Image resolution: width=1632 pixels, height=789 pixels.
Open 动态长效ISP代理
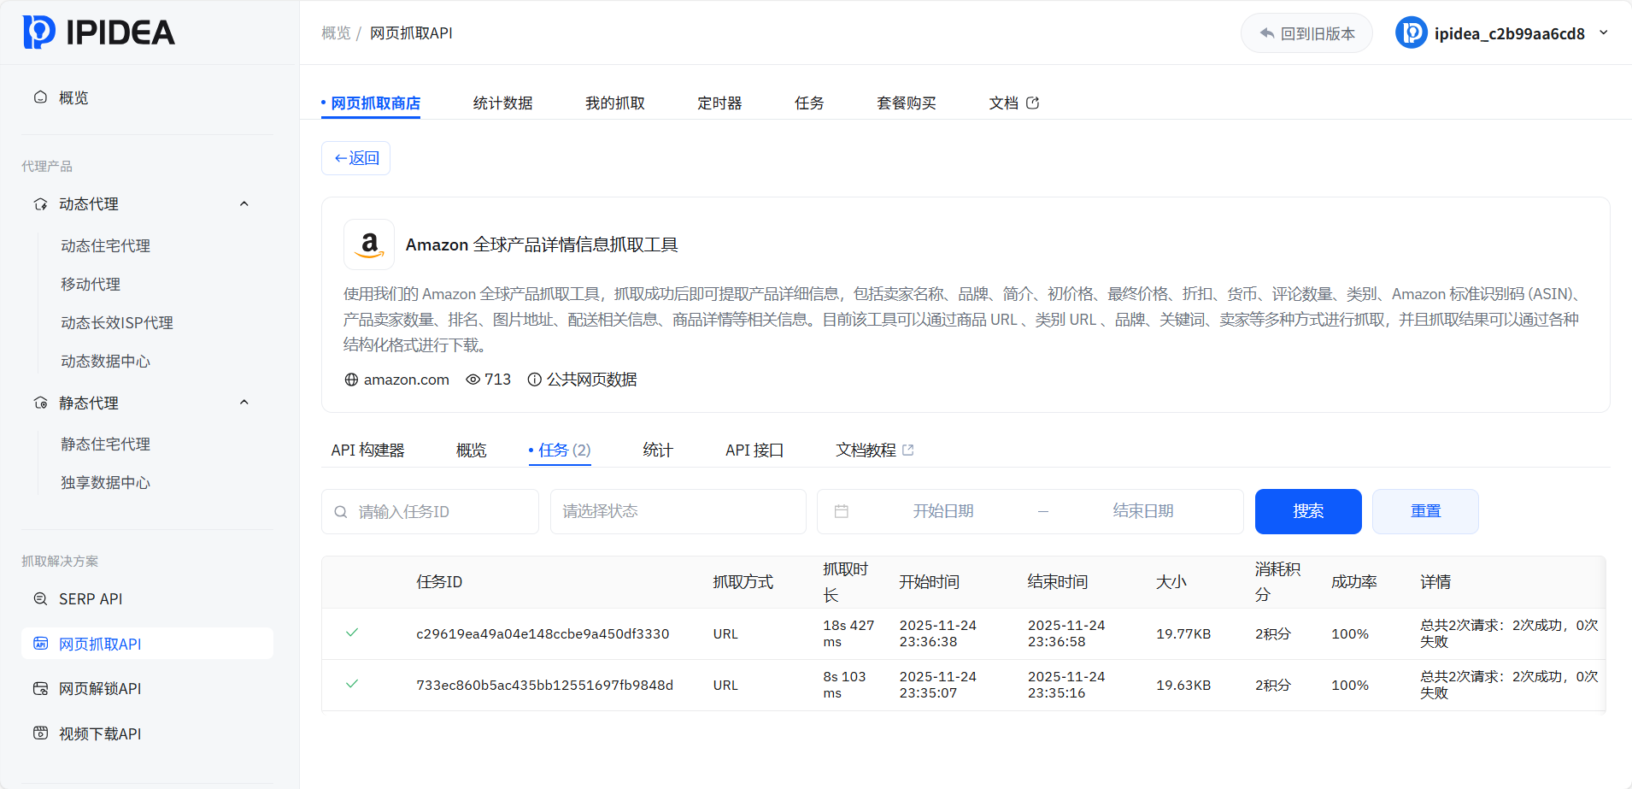tap(116, 323)
